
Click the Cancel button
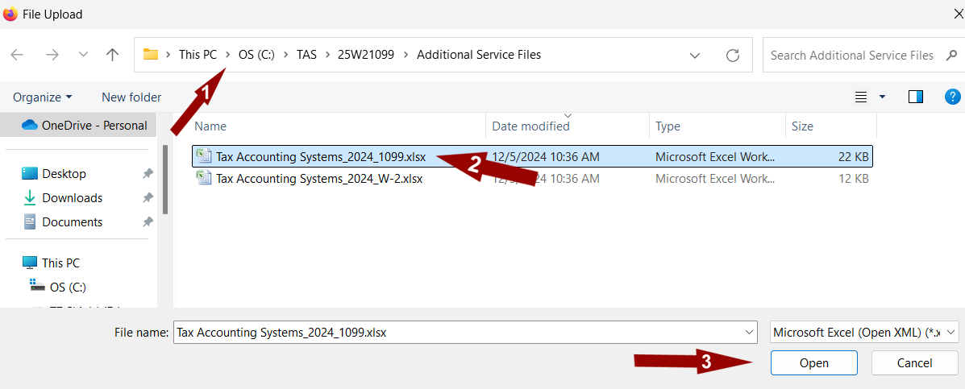point(914,362)
